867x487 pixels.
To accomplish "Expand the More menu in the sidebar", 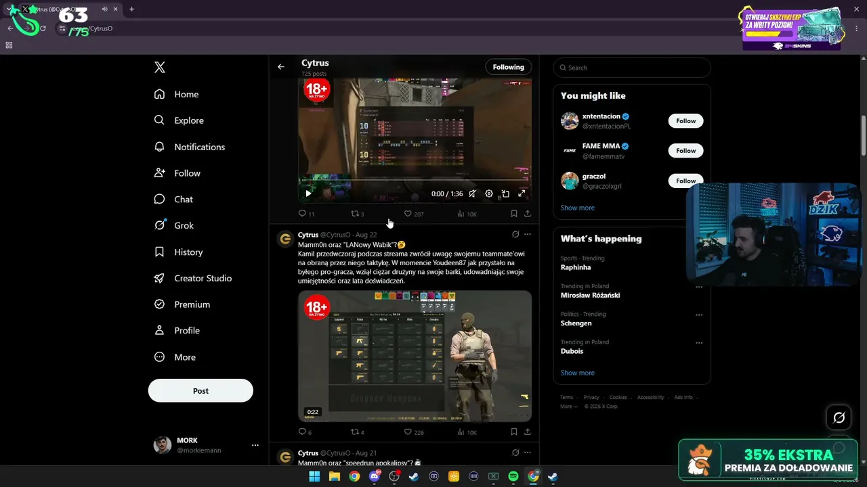I will tap(175, 357).
